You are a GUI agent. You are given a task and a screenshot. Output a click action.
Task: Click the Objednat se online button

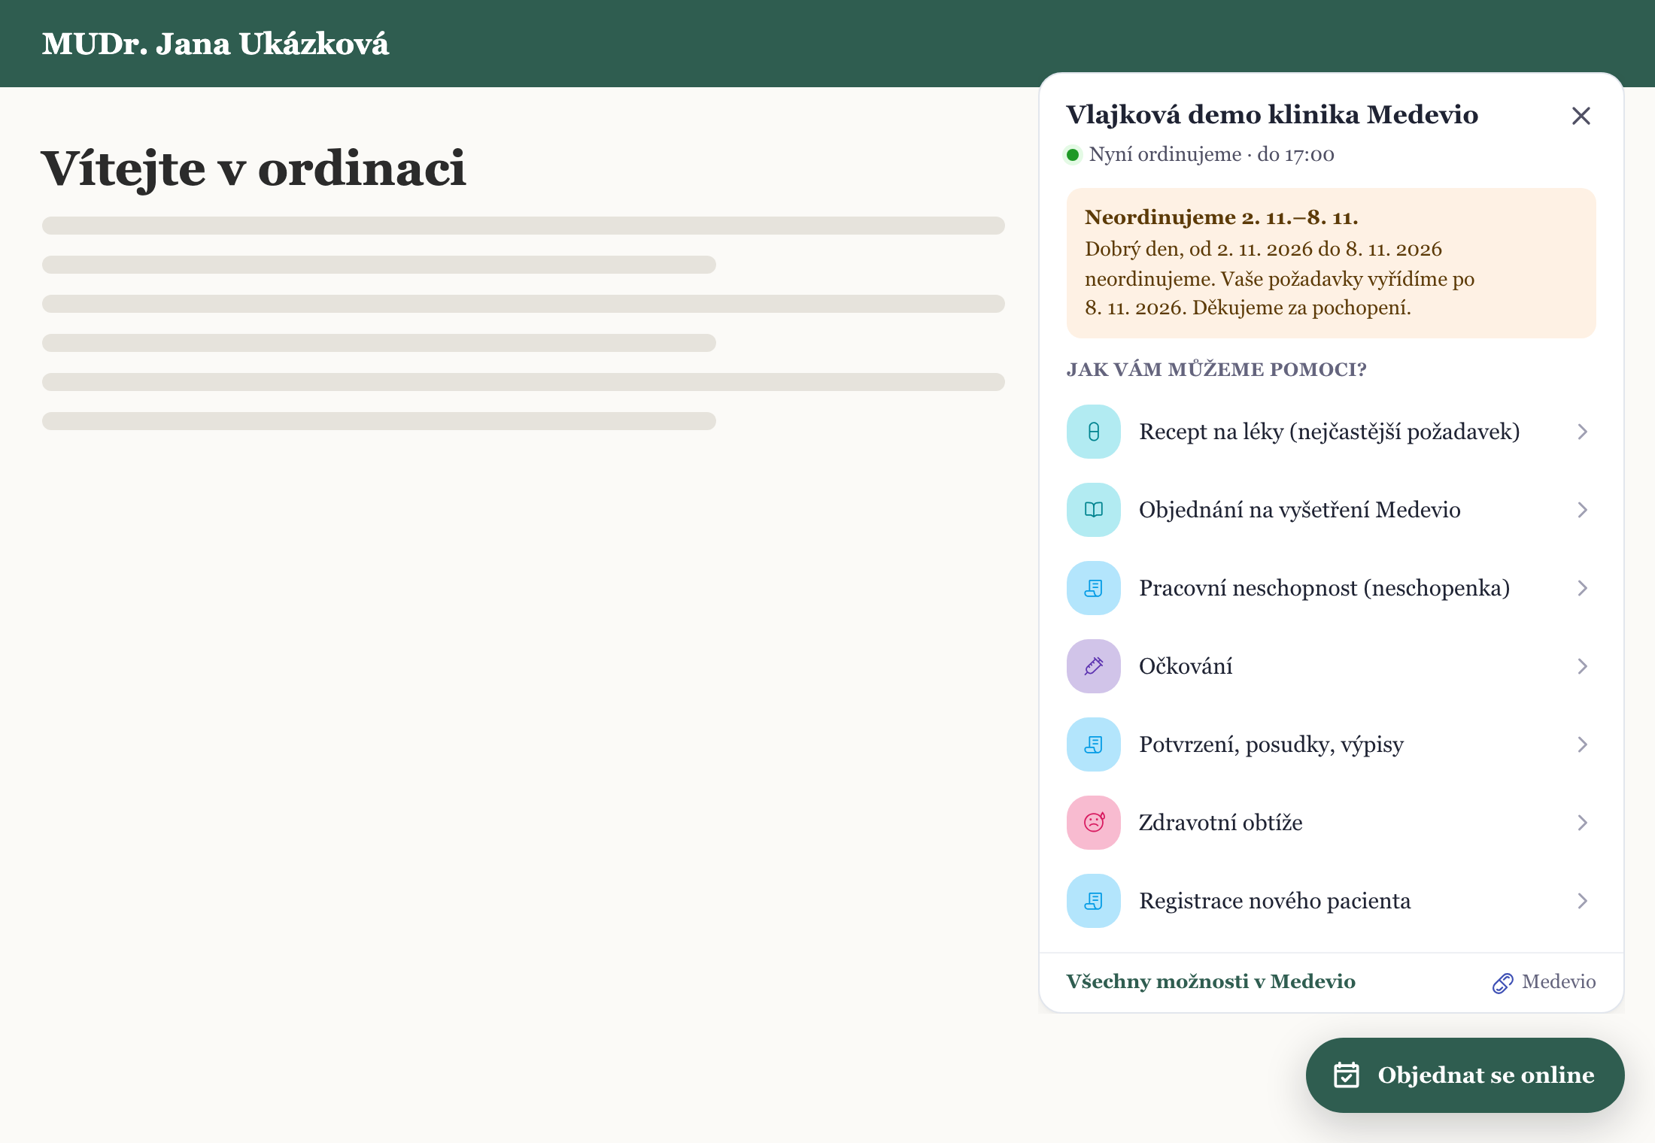[1465, 1075]
